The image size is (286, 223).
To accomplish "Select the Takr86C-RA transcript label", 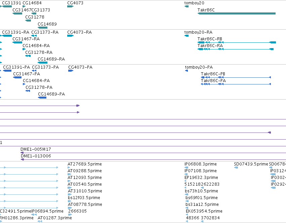I will click(210, 46).
